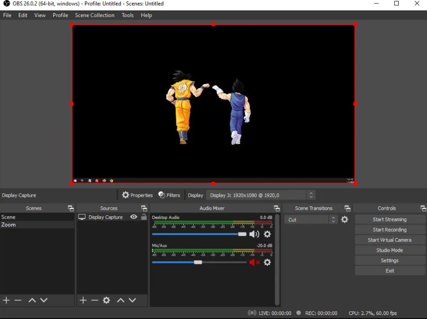This screenshot has height=319, width=427.
Task: Undock the Sources panel
Action: pos(144,208)
